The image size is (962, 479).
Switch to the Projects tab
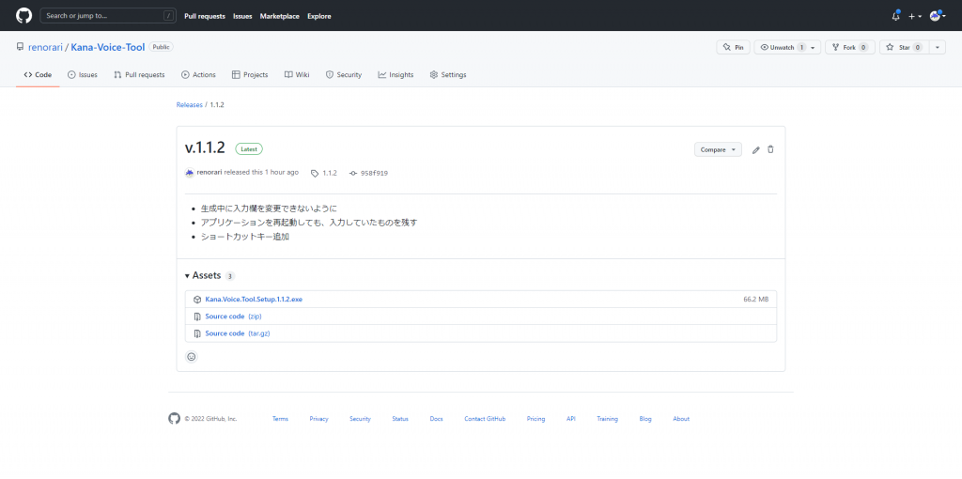point(250,75)
